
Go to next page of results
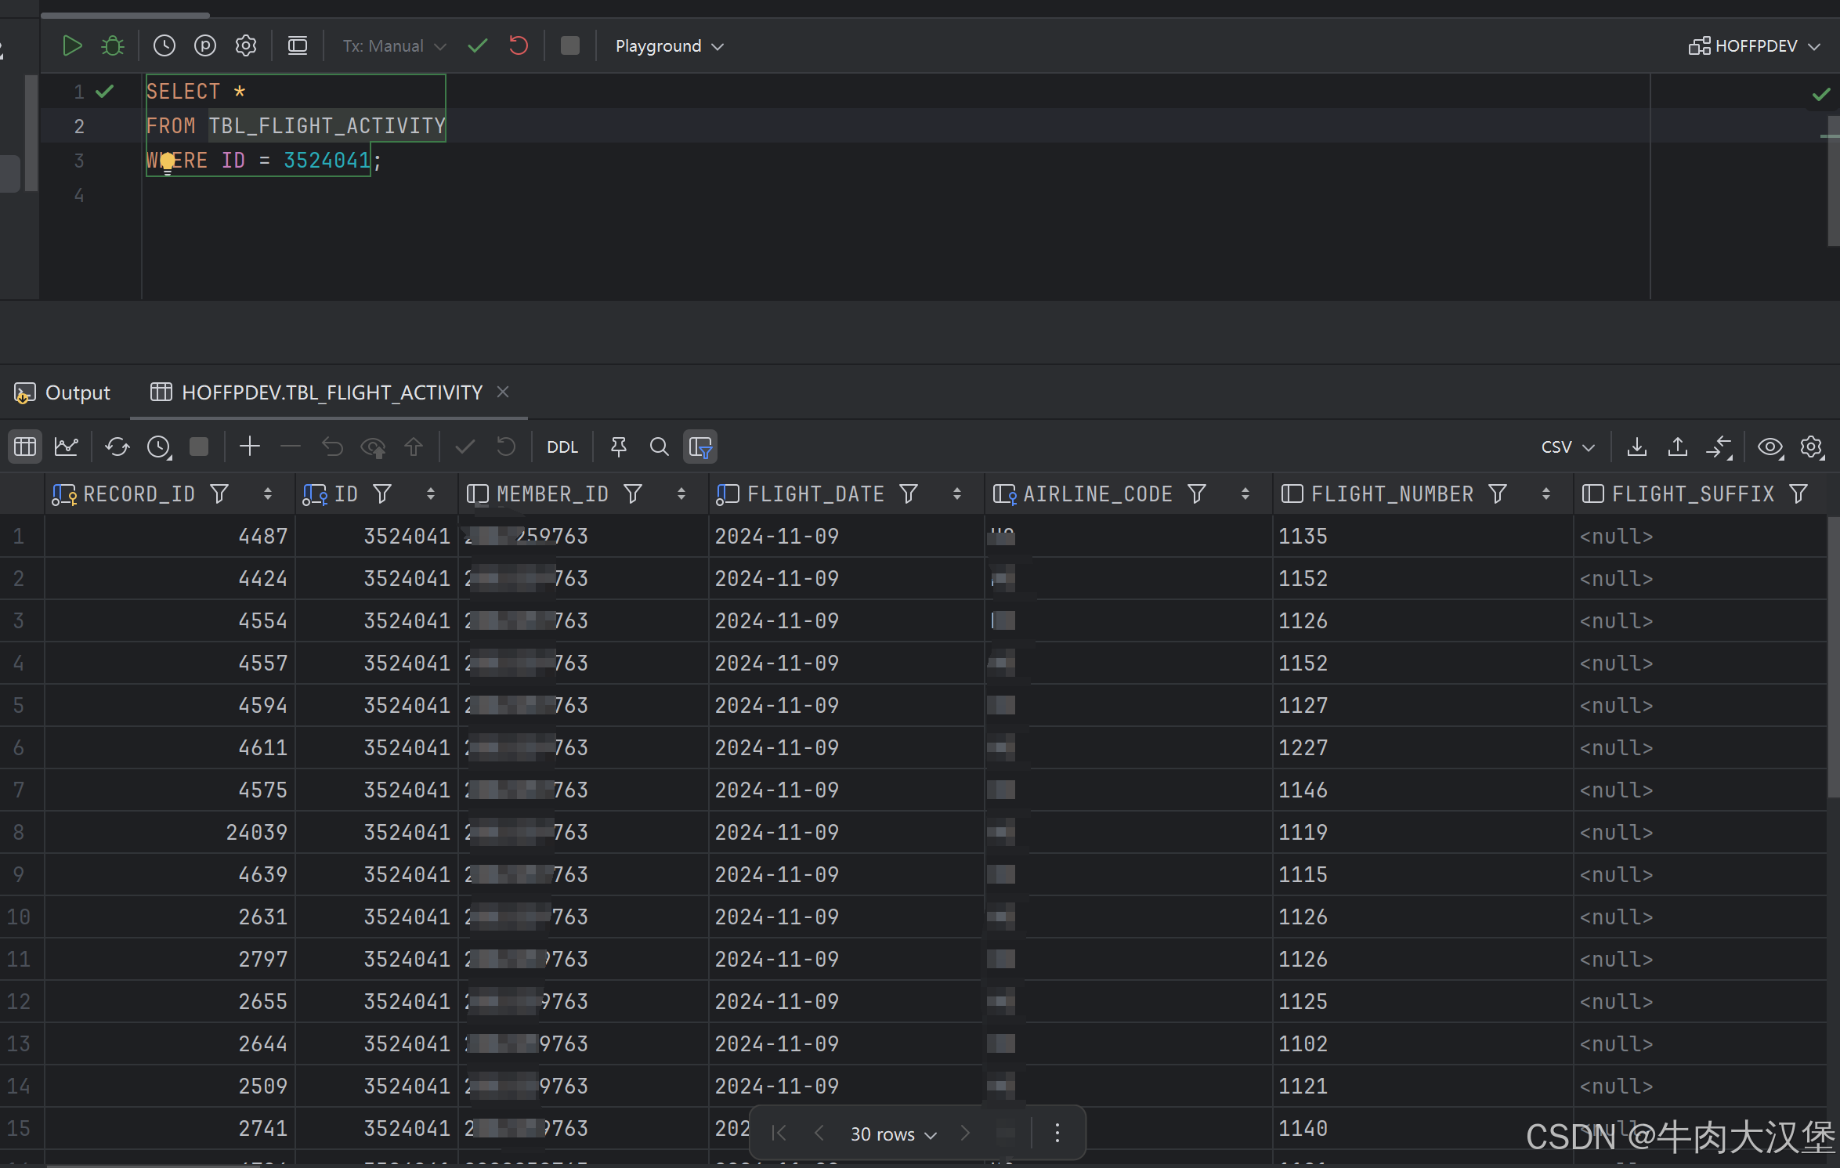pyautogui.click(x=966, y=1134)
